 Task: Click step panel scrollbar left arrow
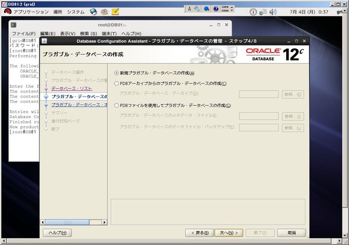click(42, 222)
